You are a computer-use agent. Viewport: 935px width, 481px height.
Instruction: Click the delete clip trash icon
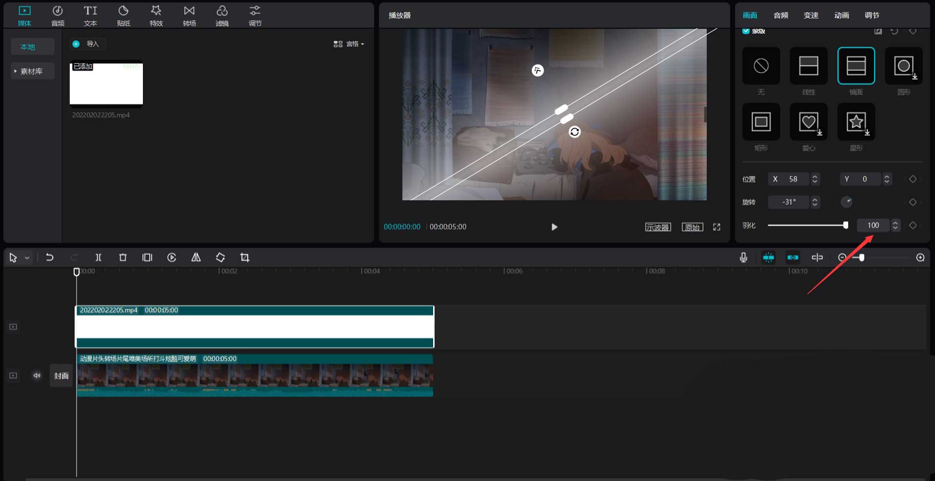(x=123, y=257)
